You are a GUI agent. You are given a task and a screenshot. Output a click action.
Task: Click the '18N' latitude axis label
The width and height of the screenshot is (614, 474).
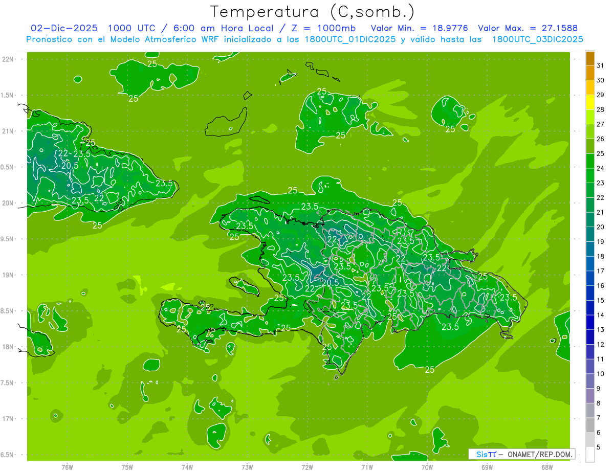pos(8,347)
